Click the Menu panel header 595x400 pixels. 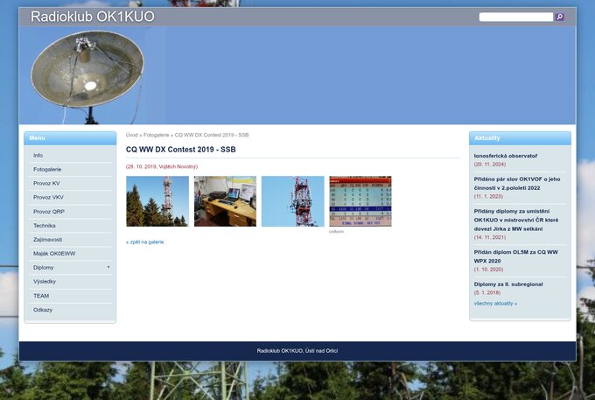70,138
